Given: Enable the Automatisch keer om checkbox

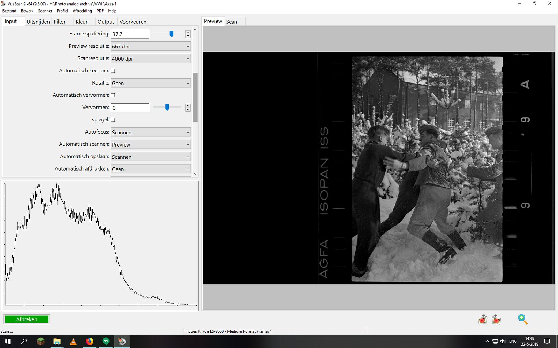Looking at the screenshot, I should (113, 71).
